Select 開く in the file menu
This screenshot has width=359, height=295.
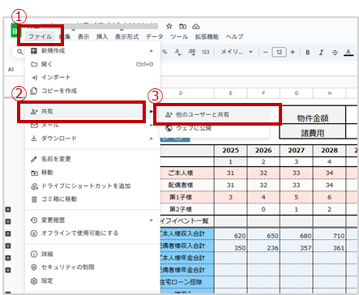pos(92,64)
